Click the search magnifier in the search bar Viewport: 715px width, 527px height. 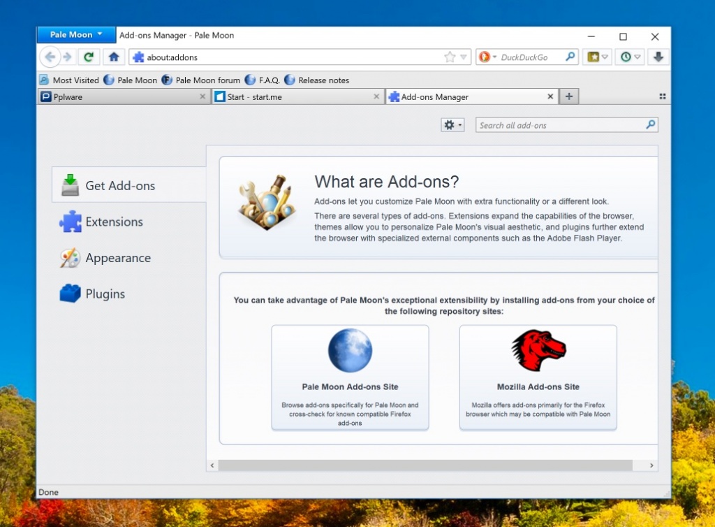(572, 57)
